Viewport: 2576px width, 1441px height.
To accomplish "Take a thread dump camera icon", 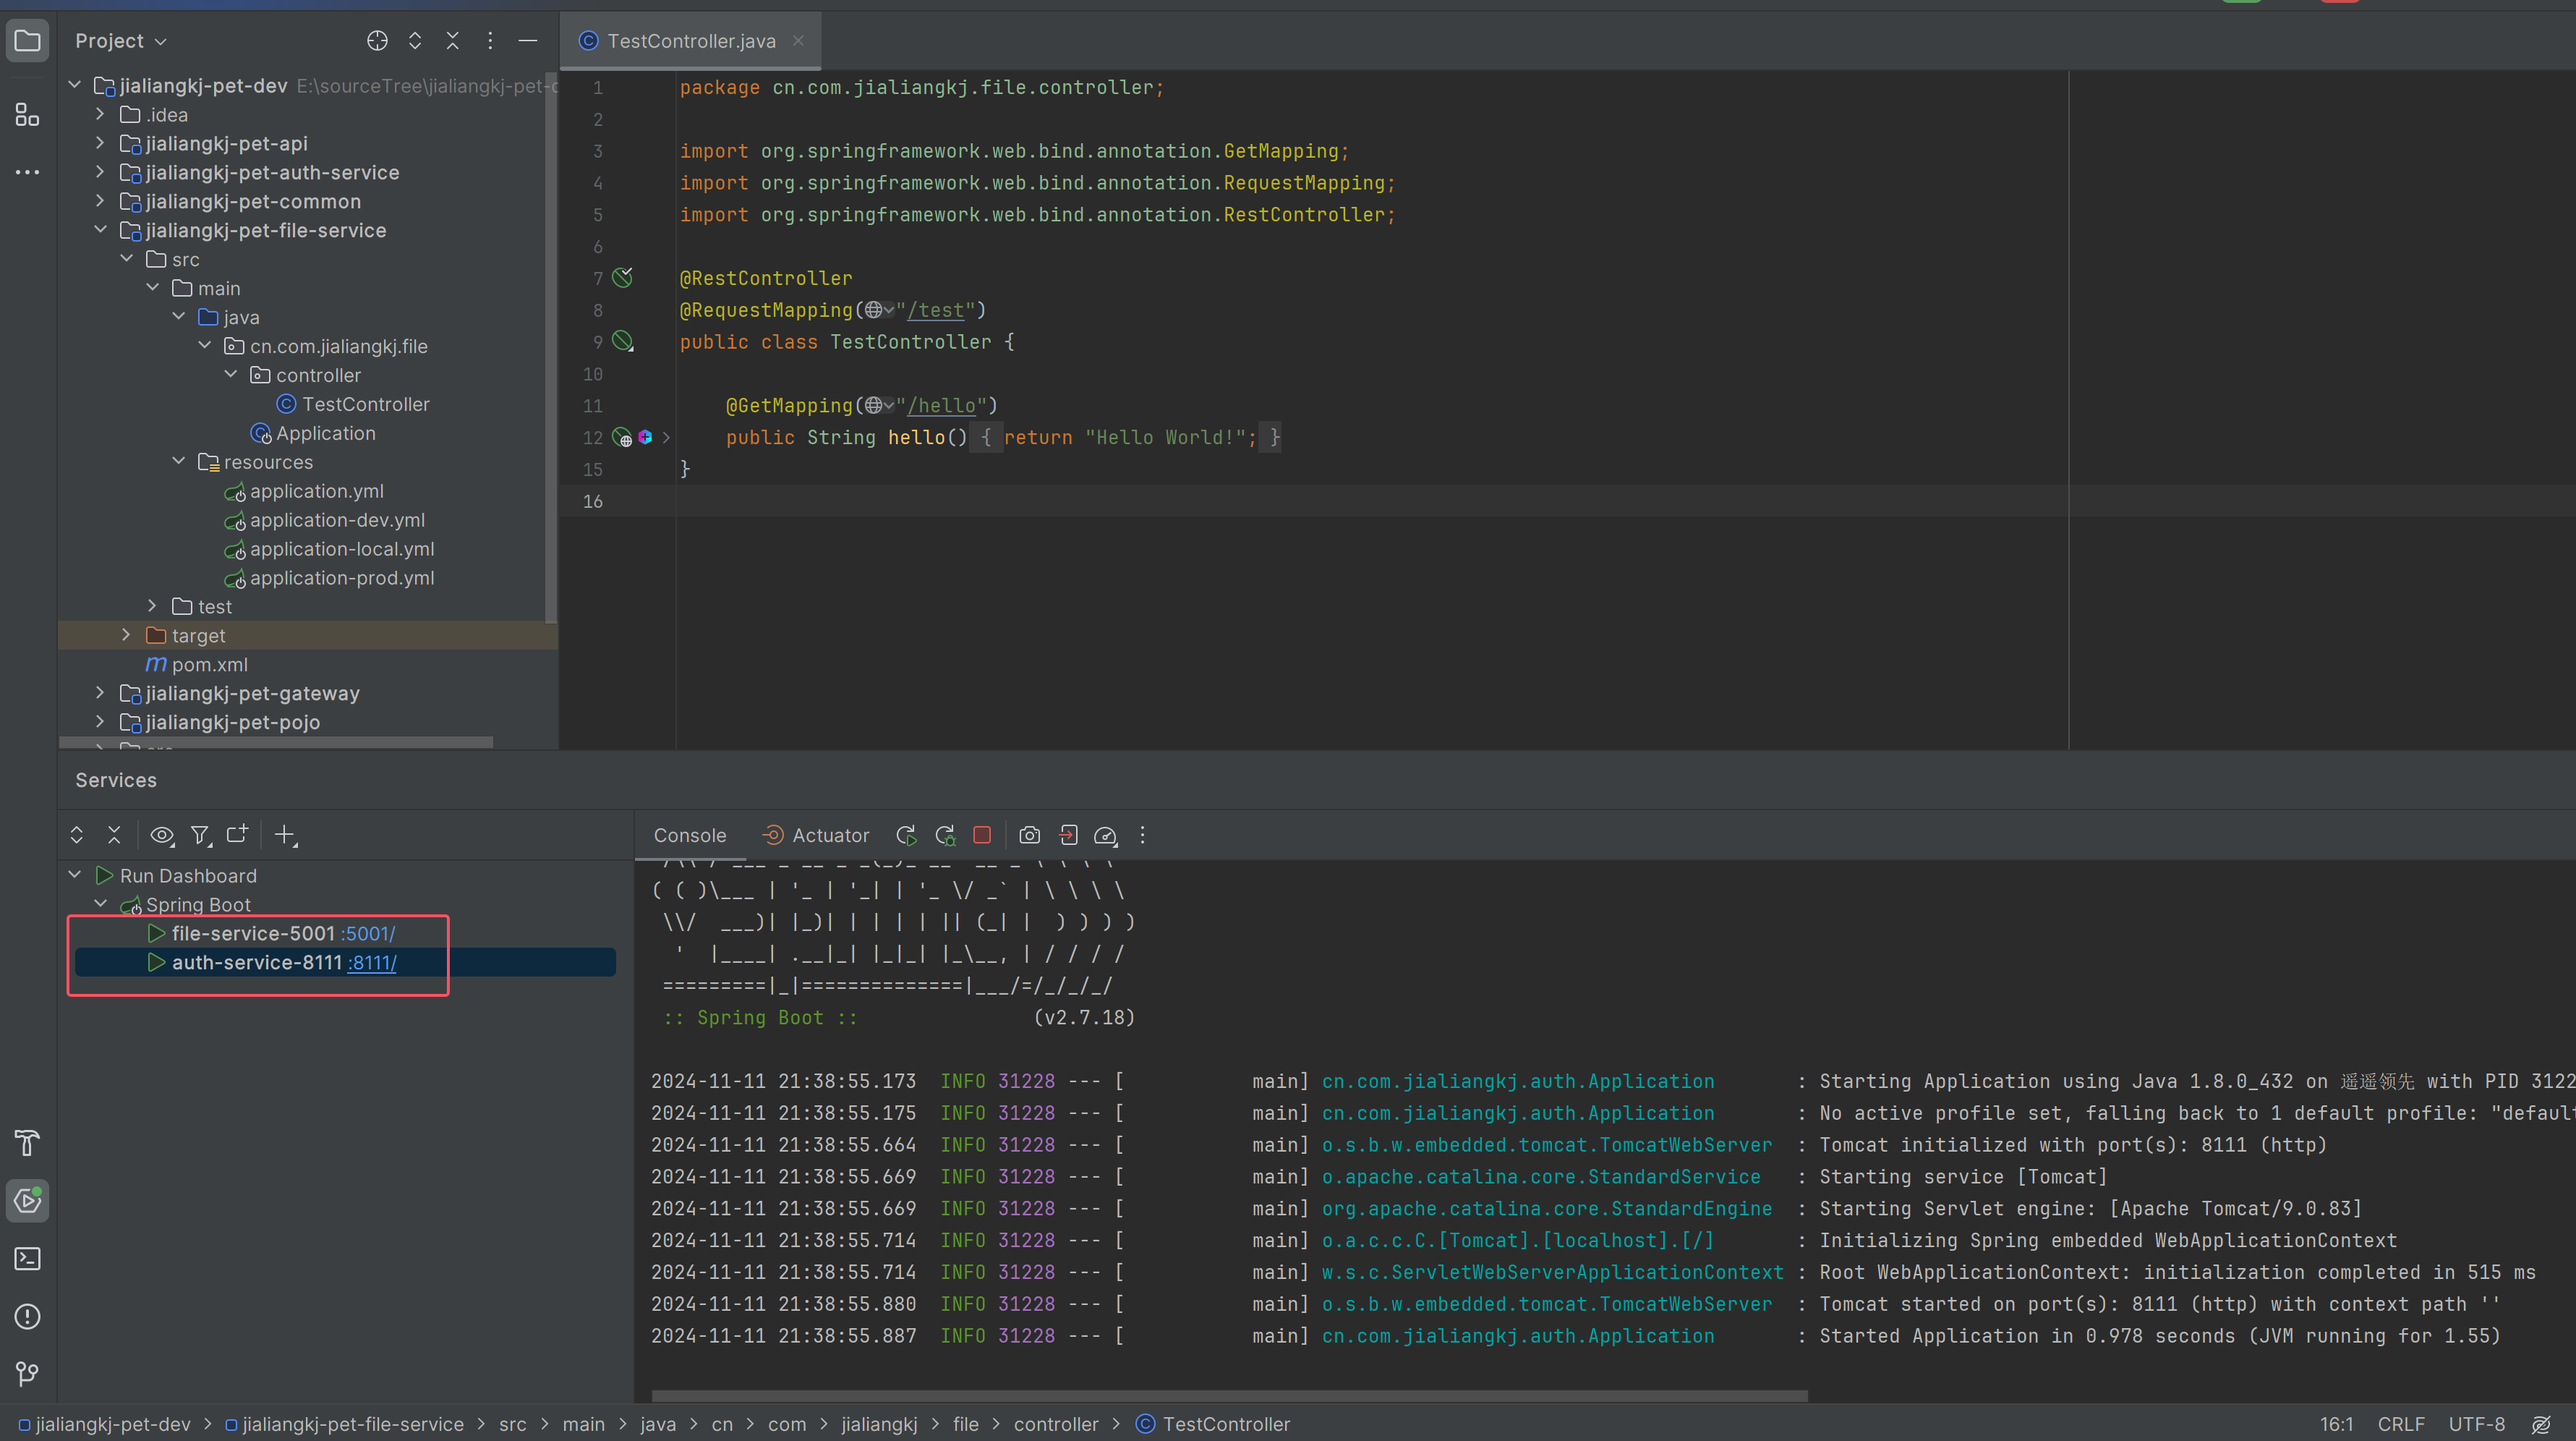I will coord(1029,835).
